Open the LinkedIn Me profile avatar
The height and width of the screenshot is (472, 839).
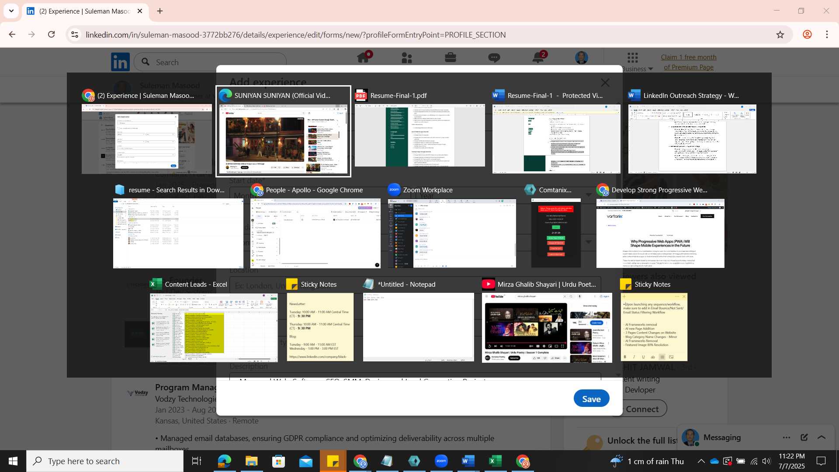click(x=582, y=58)
